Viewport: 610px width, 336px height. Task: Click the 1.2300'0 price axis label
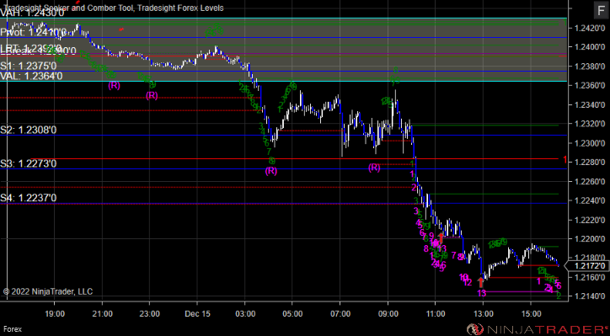(590, 142)
